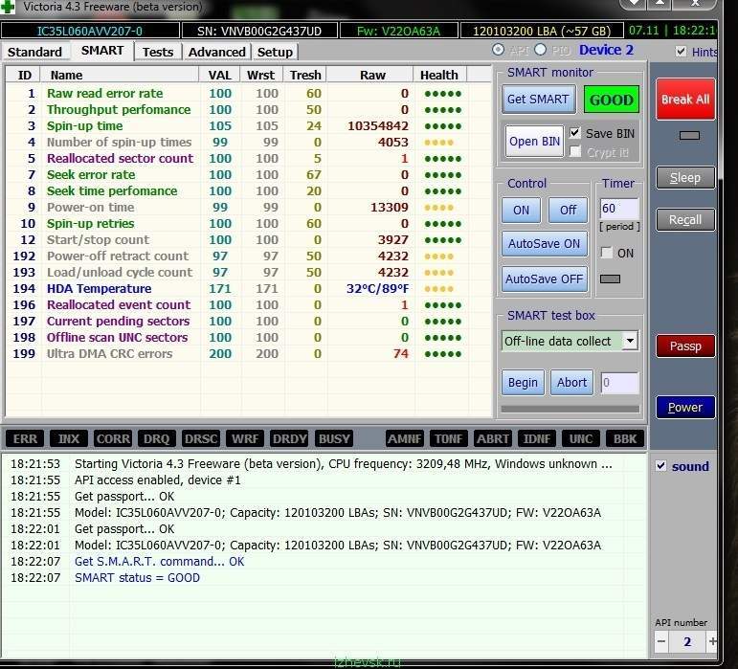The width and height of the screenshot is (738, 669).
Task: Click the Get SMART button
Action: click(538, 100)
